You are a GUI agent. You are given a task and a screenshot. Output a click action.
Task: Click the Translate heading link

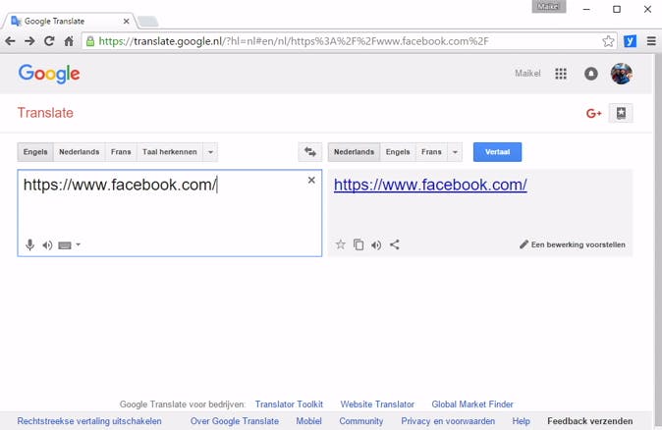(x=45, y=113)
